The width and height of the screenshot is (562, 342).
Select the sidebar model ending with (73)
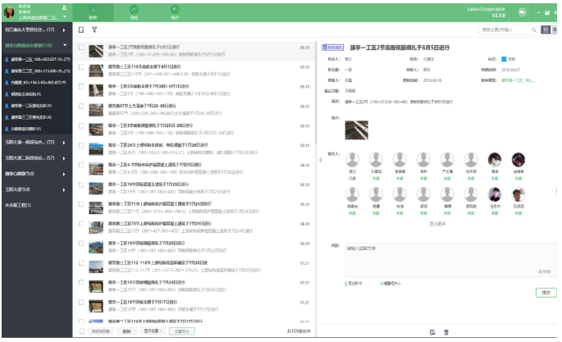pyautogui.click(x=37, y=71)
